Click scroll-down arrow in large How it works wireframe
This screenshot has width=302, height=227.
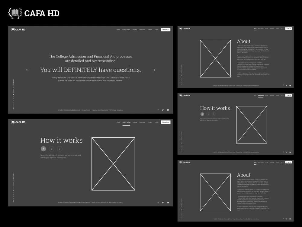[x=13, y=201]
